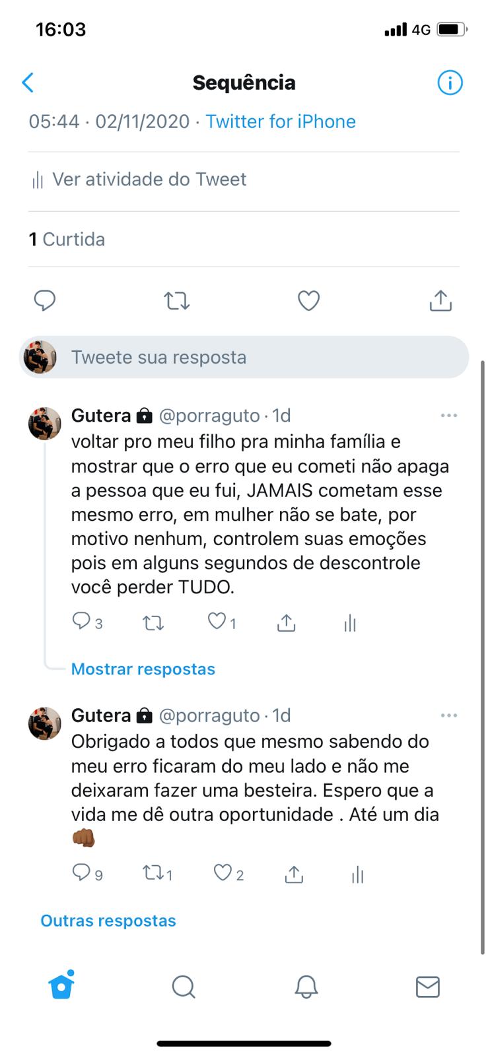Tap the reply icon under main tweet
This screenshot has height=1056, width=488.
44,301
